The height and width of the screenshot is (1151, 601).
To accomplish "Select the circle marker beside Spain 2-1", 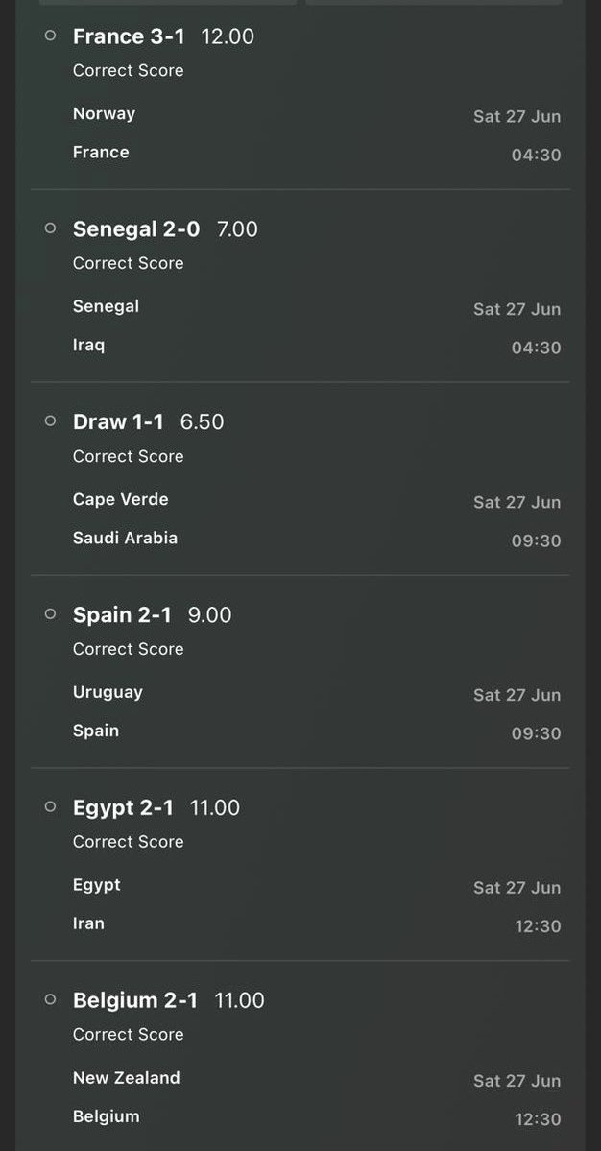I will pyautogui.click(x=50, y=613).
